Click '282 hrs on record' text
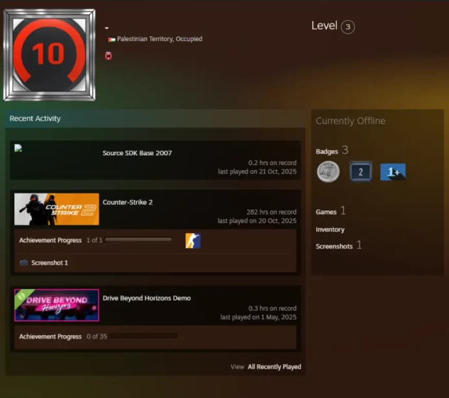Viewport: 449px width, 398px height. [x=271, y=212]
